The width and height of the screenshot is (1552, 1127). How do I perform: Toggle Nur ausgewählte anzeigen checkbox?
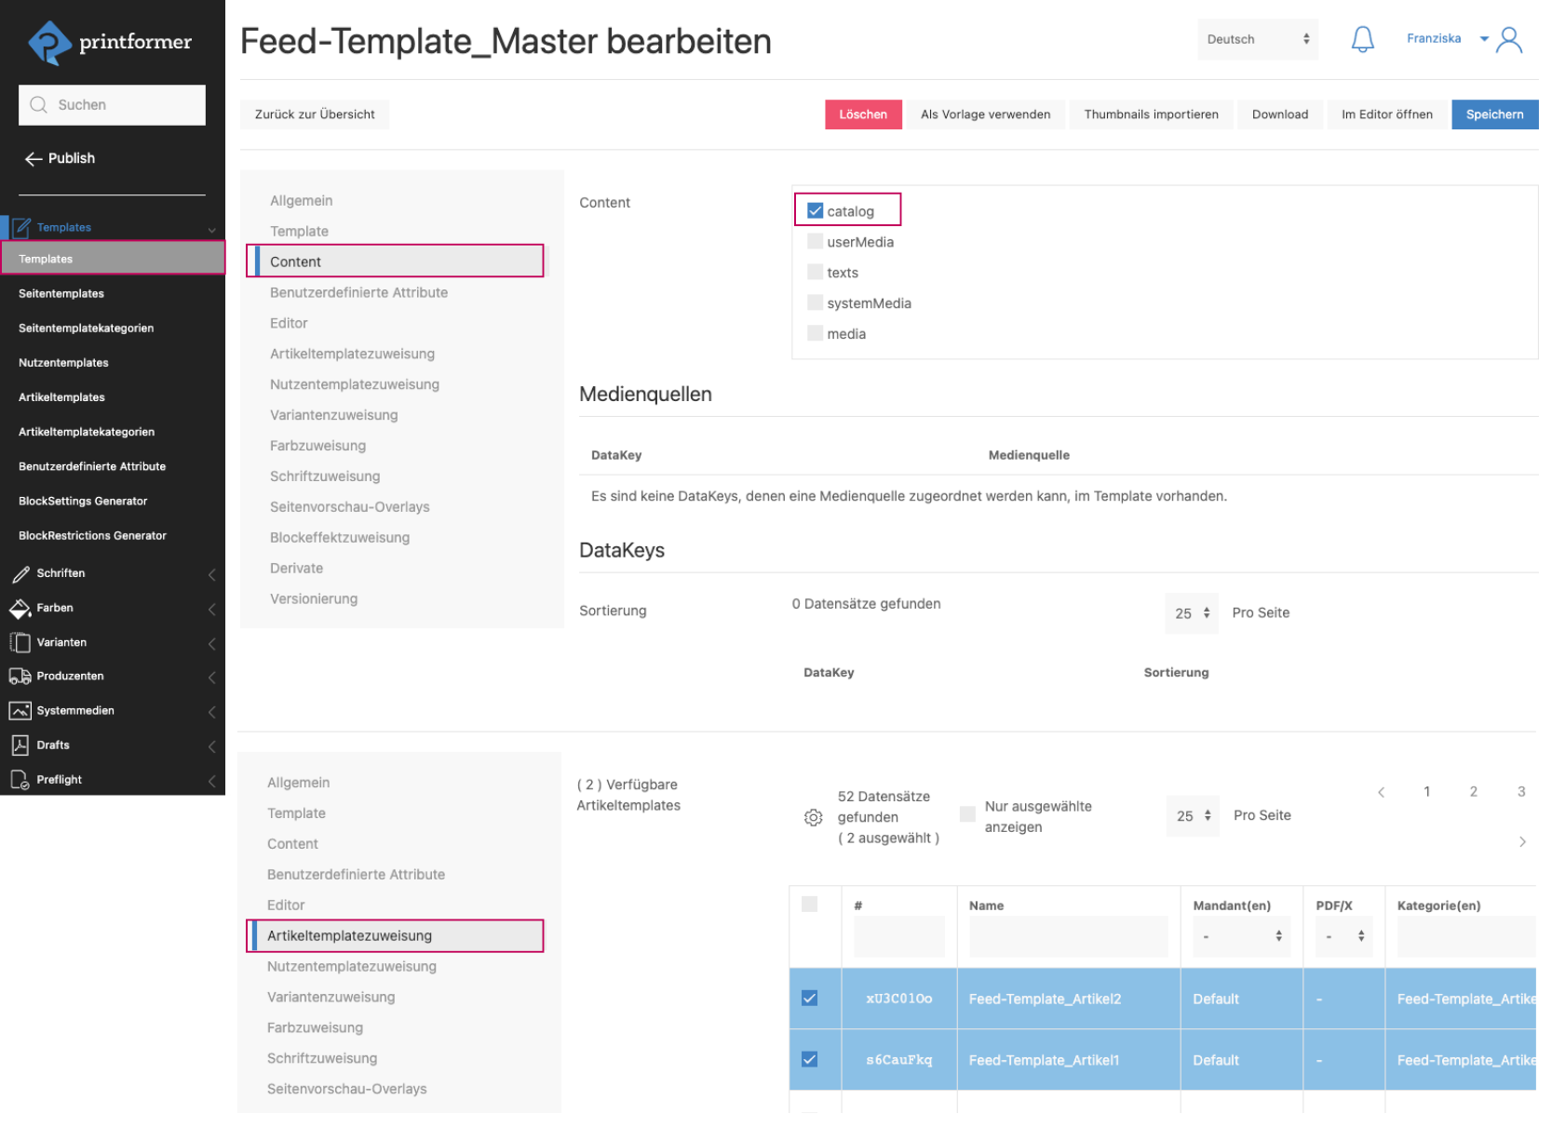coord(967,814)
